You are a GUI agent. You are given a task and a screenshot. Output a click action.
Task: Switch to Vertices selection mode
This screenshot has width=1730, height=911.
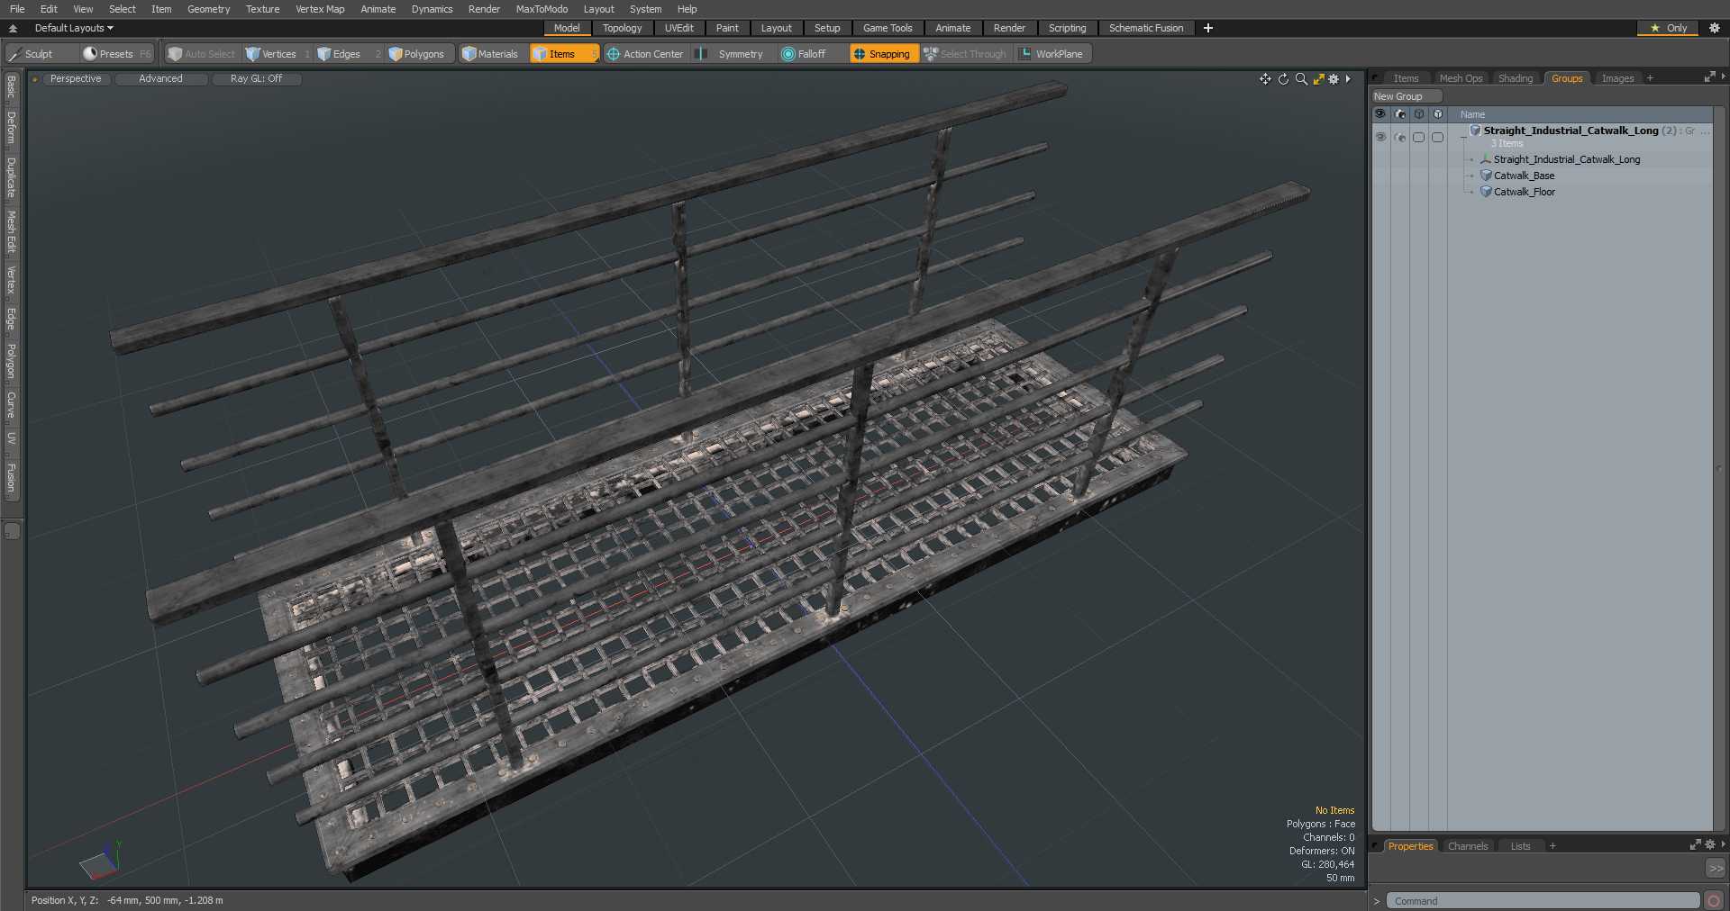(278, 54)
